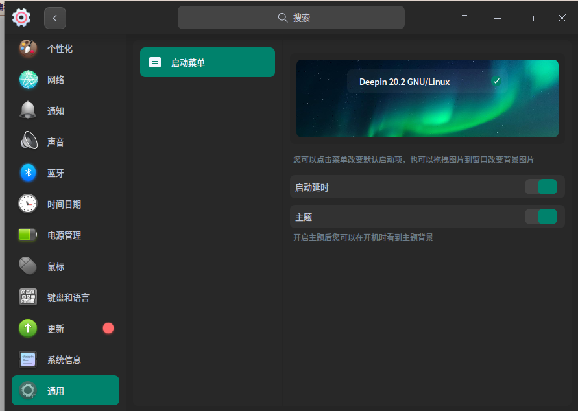Viewport: 578px width, 411px height.
Task: Select 个性化 in the sidebar
Action: [66, 48]
